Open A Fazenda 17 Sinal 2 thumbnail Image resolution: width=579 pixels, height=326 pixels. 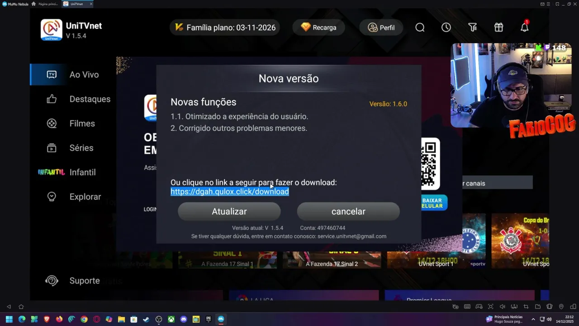click(x=332, y=259)
